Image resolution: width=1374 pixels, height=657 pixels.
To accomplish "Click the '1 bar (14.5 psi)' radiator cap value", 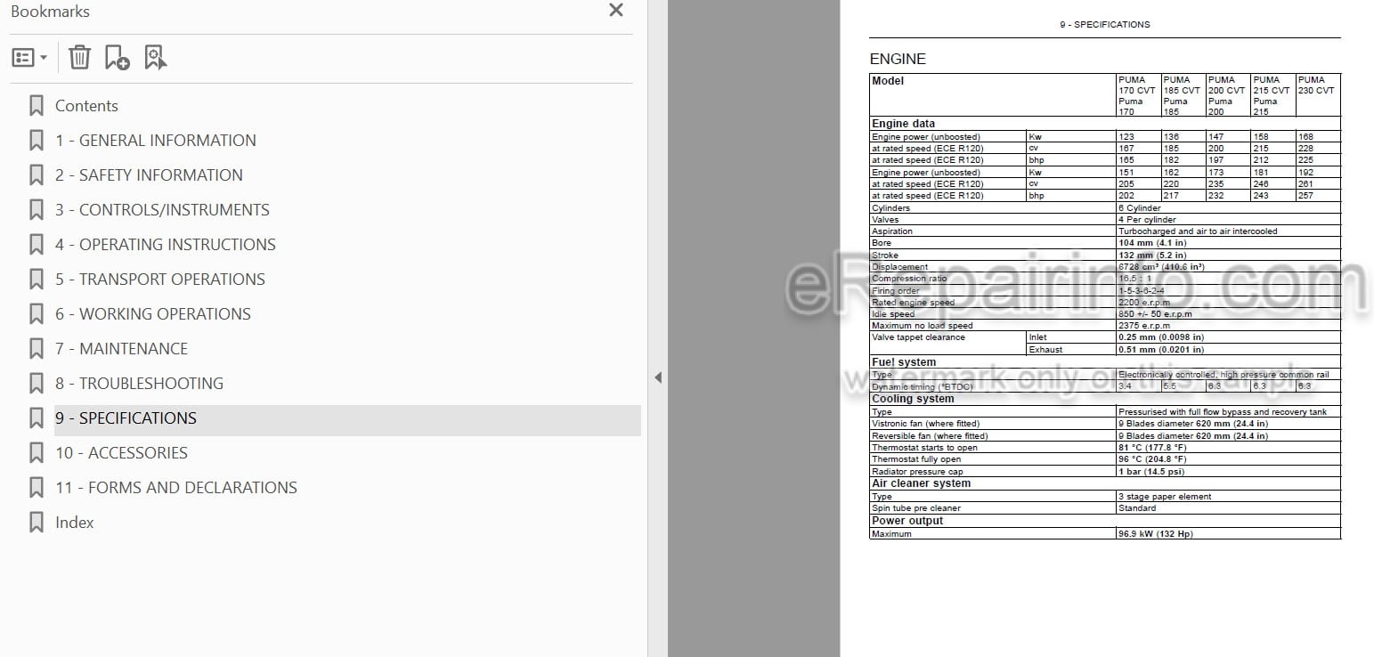I will [x=1151, y=472].
